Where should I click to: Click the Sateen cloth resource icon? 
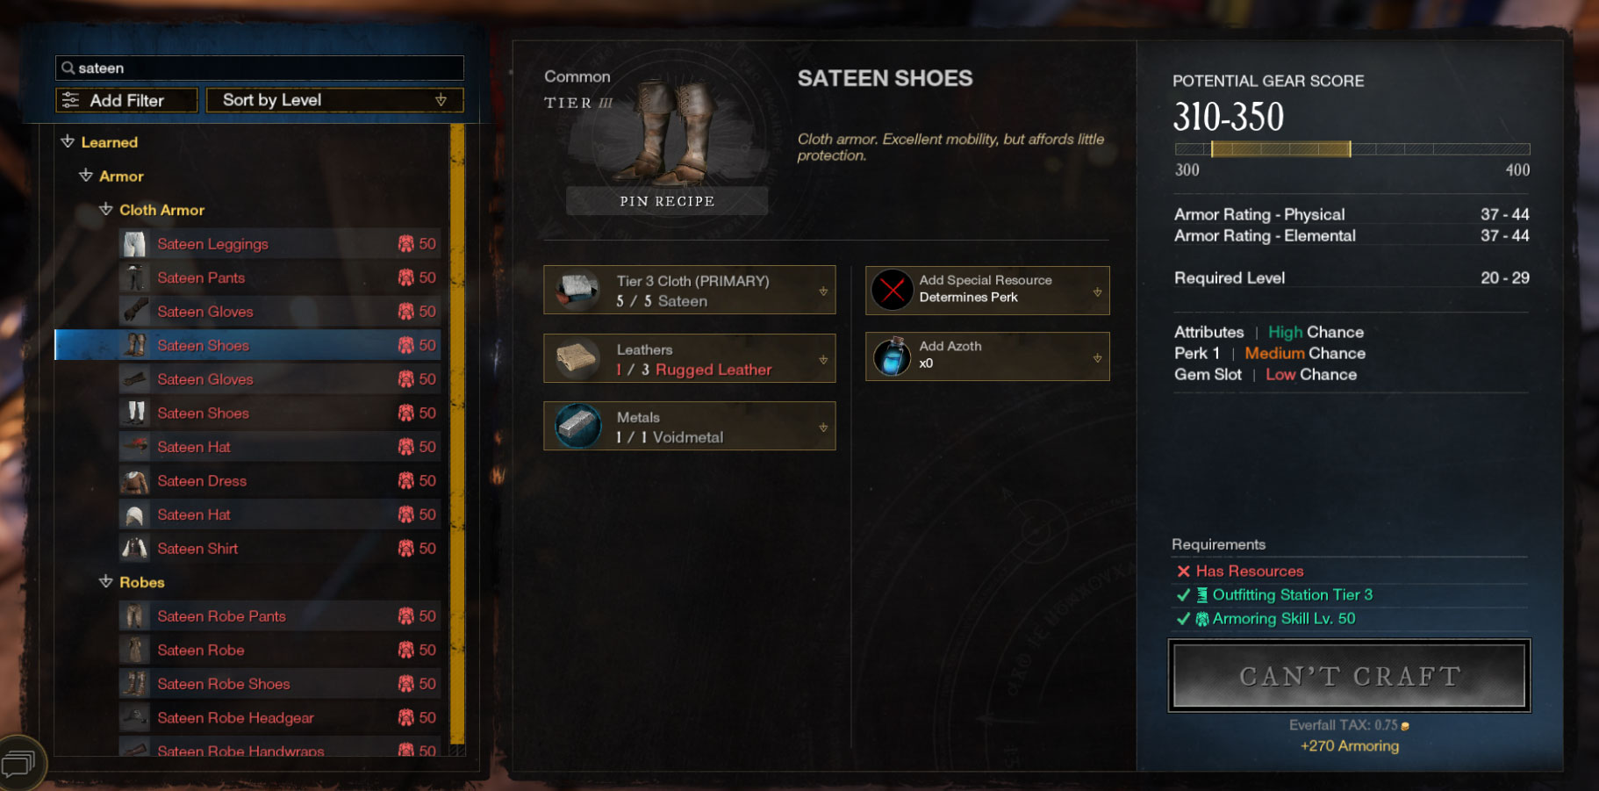(x=577, y=290)
